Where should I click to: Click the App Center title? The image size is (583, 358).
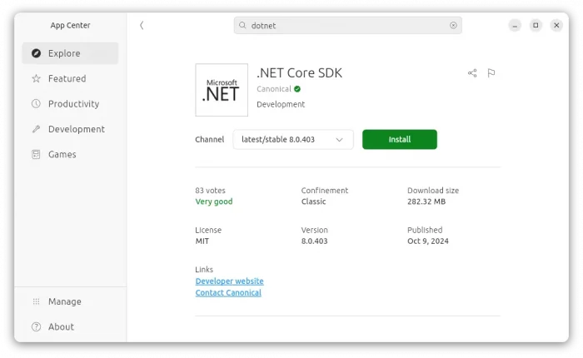click(70, 25)
